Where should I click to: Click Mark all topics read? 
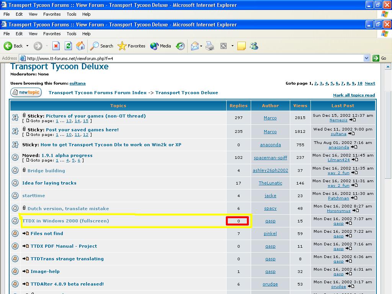coord(354,95)
